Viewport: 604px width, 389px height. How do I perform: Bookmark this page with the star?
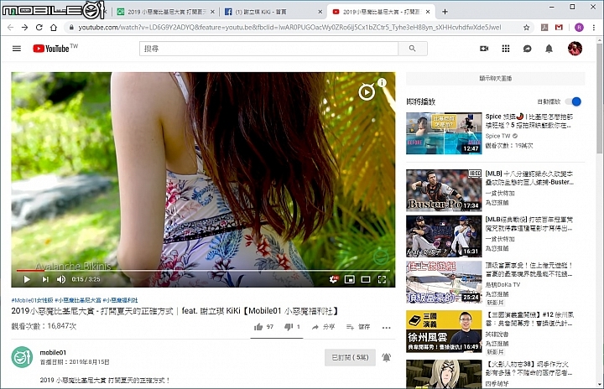point(526,28)
